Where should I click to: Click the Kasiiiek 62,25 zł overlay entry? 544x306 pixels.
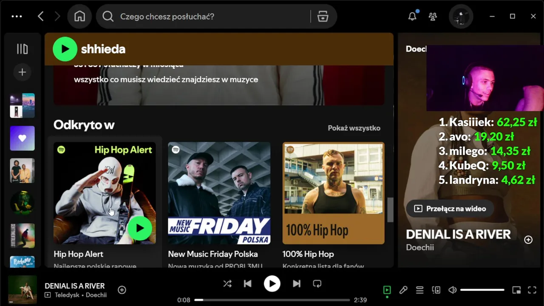[x=488, y=122]
